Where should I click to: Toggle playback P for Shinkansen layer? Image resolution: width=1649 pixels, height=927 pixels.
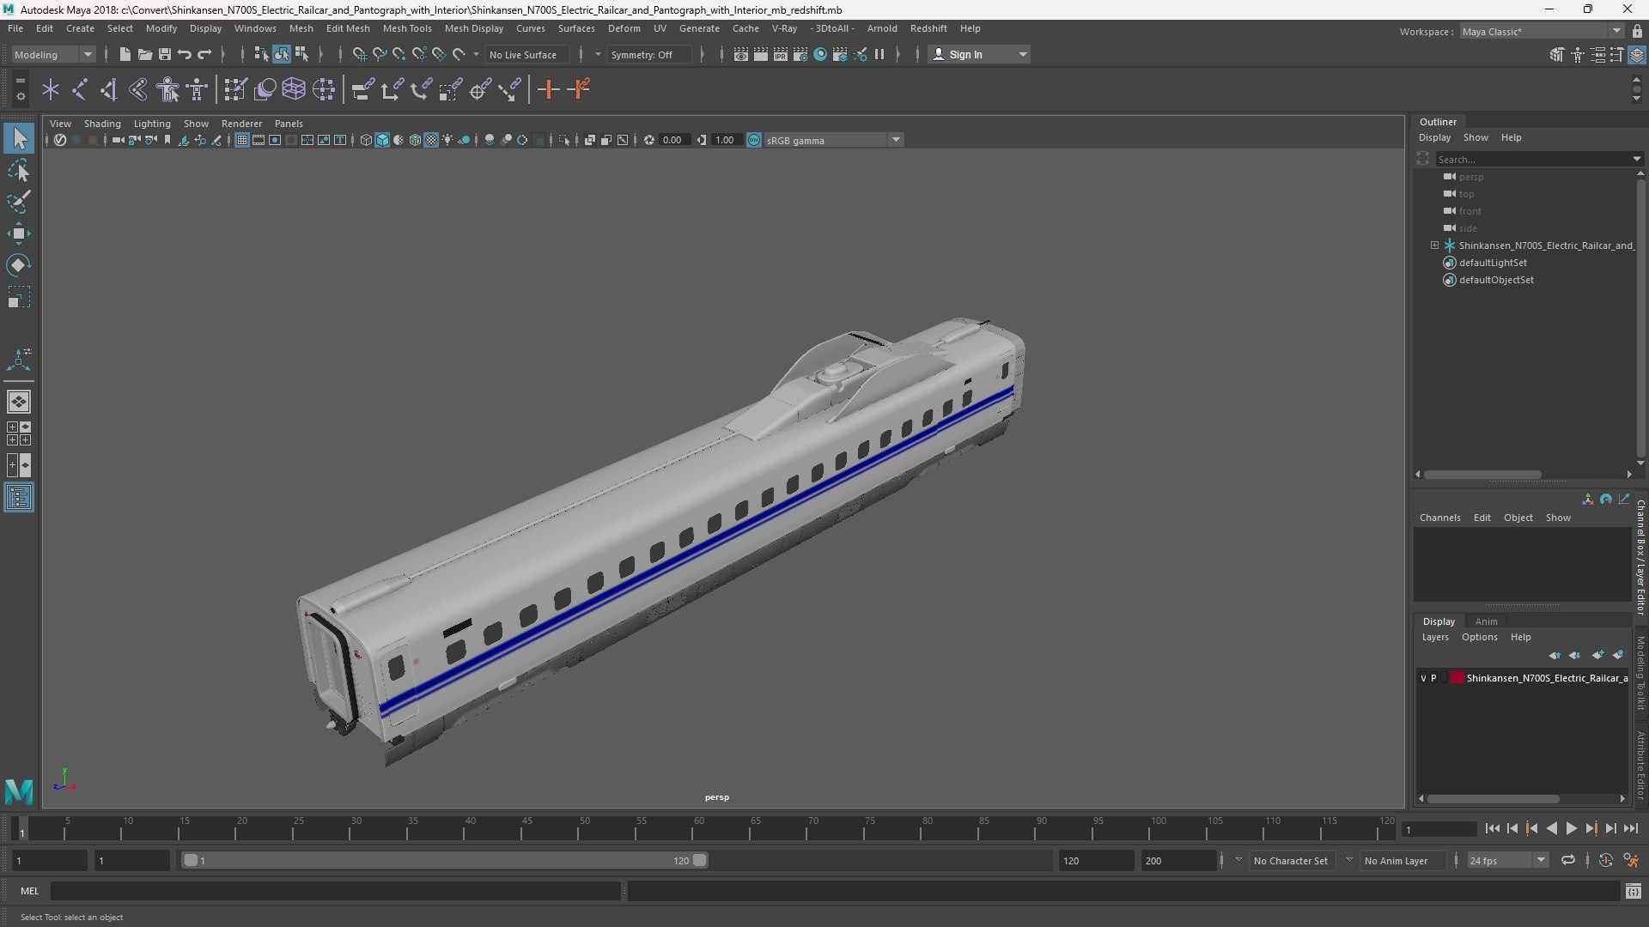pos(1433,678)
